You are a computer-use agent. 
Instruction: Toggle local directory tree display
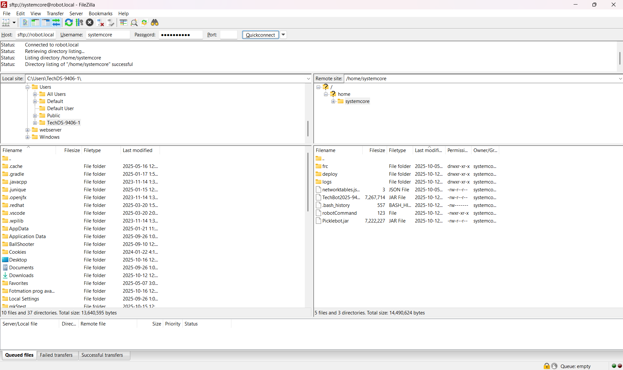tap(35, 22)
